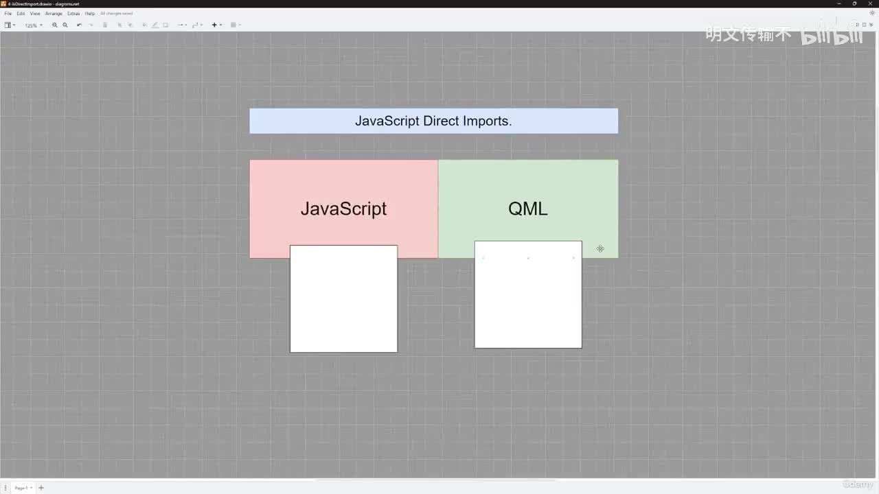Toggle the sun appearance theme icon
The width and height of the screenshot is (879, 494).
[x=872, y=13]
